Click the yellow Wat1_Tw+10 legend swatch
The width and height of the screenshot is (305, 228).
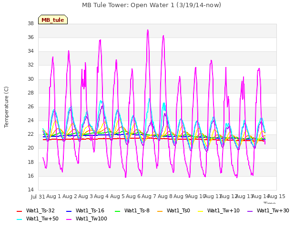tap(200, 211)
